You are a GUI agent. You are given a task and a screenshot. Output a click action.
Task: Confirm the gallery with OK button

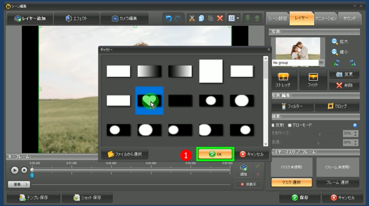click(x=215, y=154)
